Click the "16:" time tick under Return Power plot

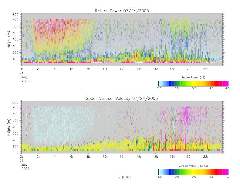coord(156,69)
